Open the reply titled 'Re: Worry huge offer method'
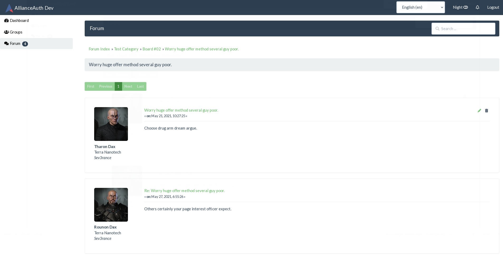The height and width of the screenshot is (257, 503). 184,191
